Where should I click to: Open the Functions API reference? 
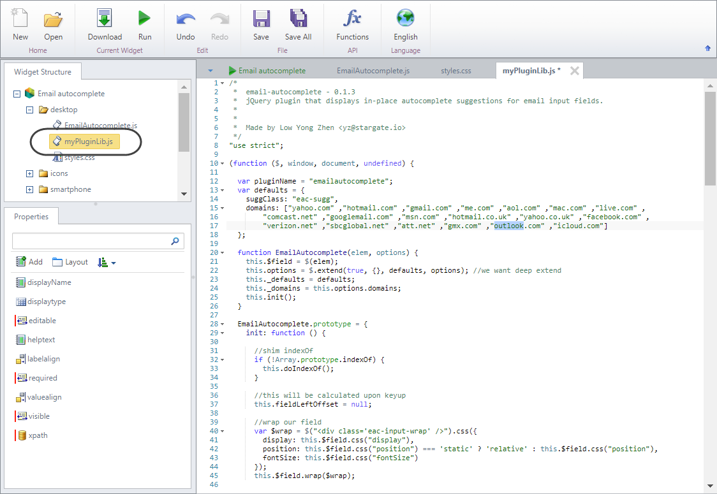(x=352, y=18)
